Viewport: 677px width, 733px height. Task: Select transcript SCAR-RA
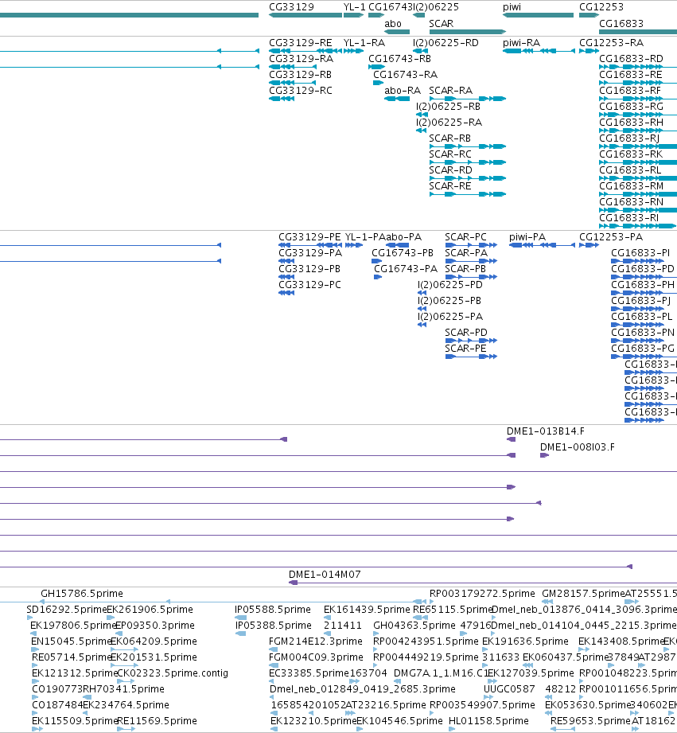click(x=451, y=91)
